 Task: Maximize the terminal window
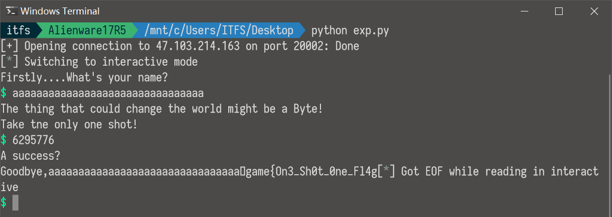coord(559,11)
